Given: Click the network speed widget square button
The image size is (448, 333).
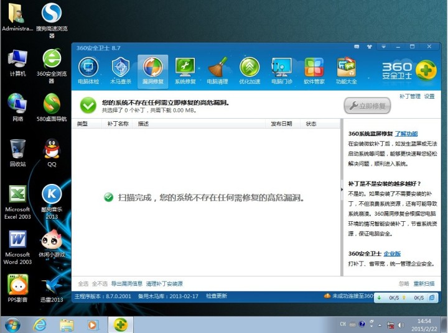Looking at the screenshot, I should point(432,298).
